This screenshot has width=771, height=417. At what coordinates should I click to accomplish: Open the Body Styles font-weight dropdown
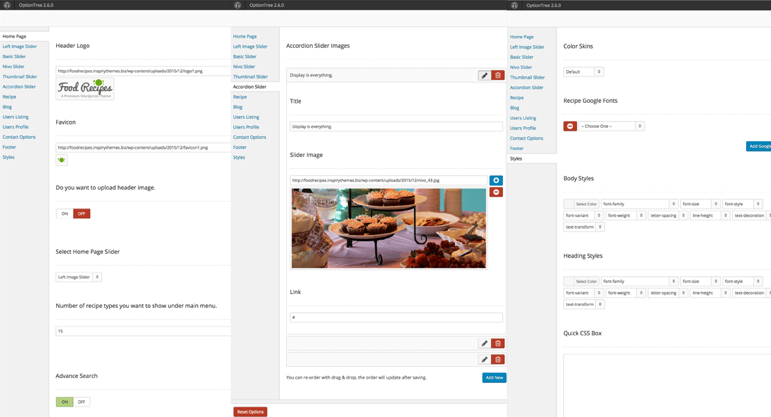coord(625,215)
